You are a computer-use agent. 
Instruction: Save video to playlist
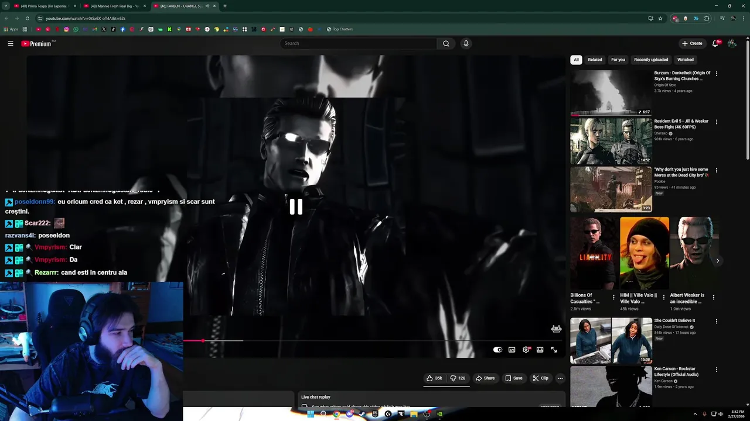[x=514, y=378]
